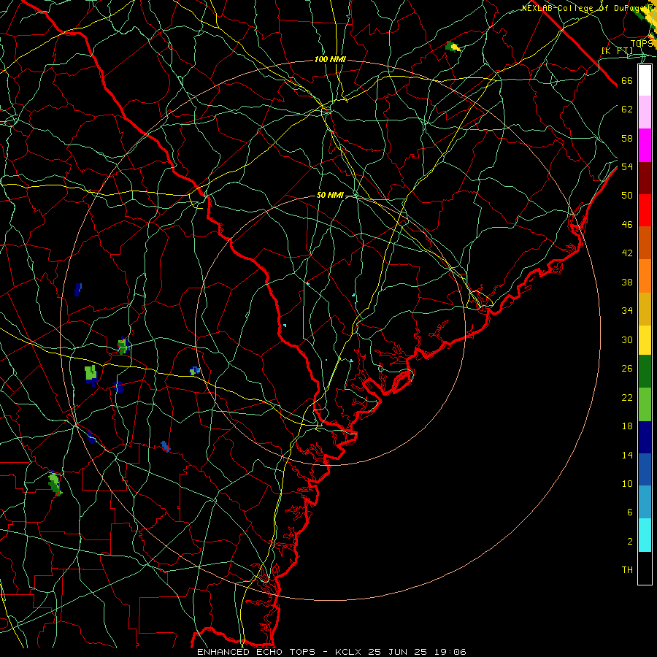Click the dark orange 42 kft swatch
657x657 pixels.
(x=645, y=243)
